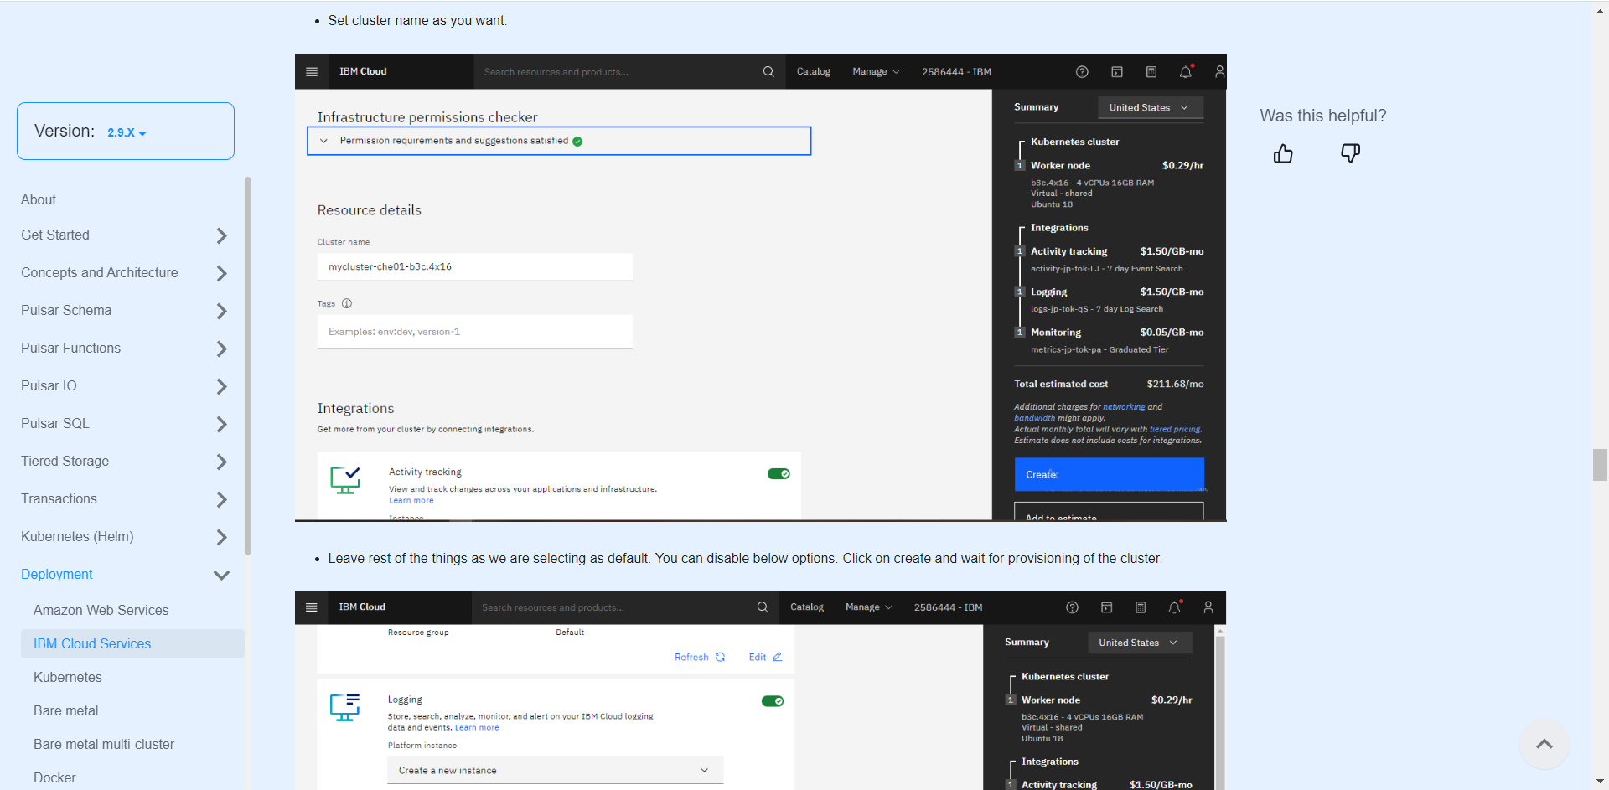Click Catalog in first IBM Cloud header
The image size is (1609, 790).
click(813, 71)
